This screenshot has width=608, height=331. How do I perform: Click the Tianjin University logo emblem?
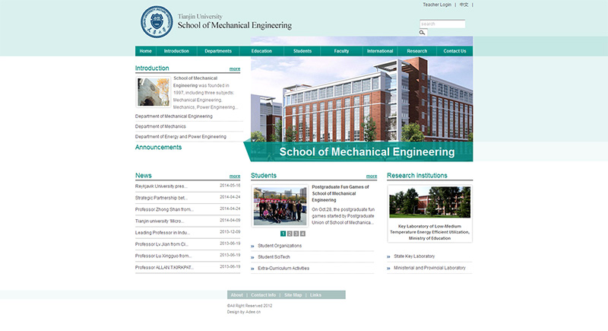pos(157,21)
